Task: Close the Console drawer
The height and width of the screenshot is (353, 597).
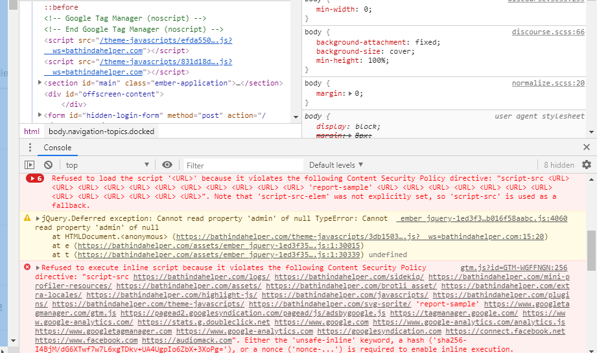Action: tap(587, 147)
